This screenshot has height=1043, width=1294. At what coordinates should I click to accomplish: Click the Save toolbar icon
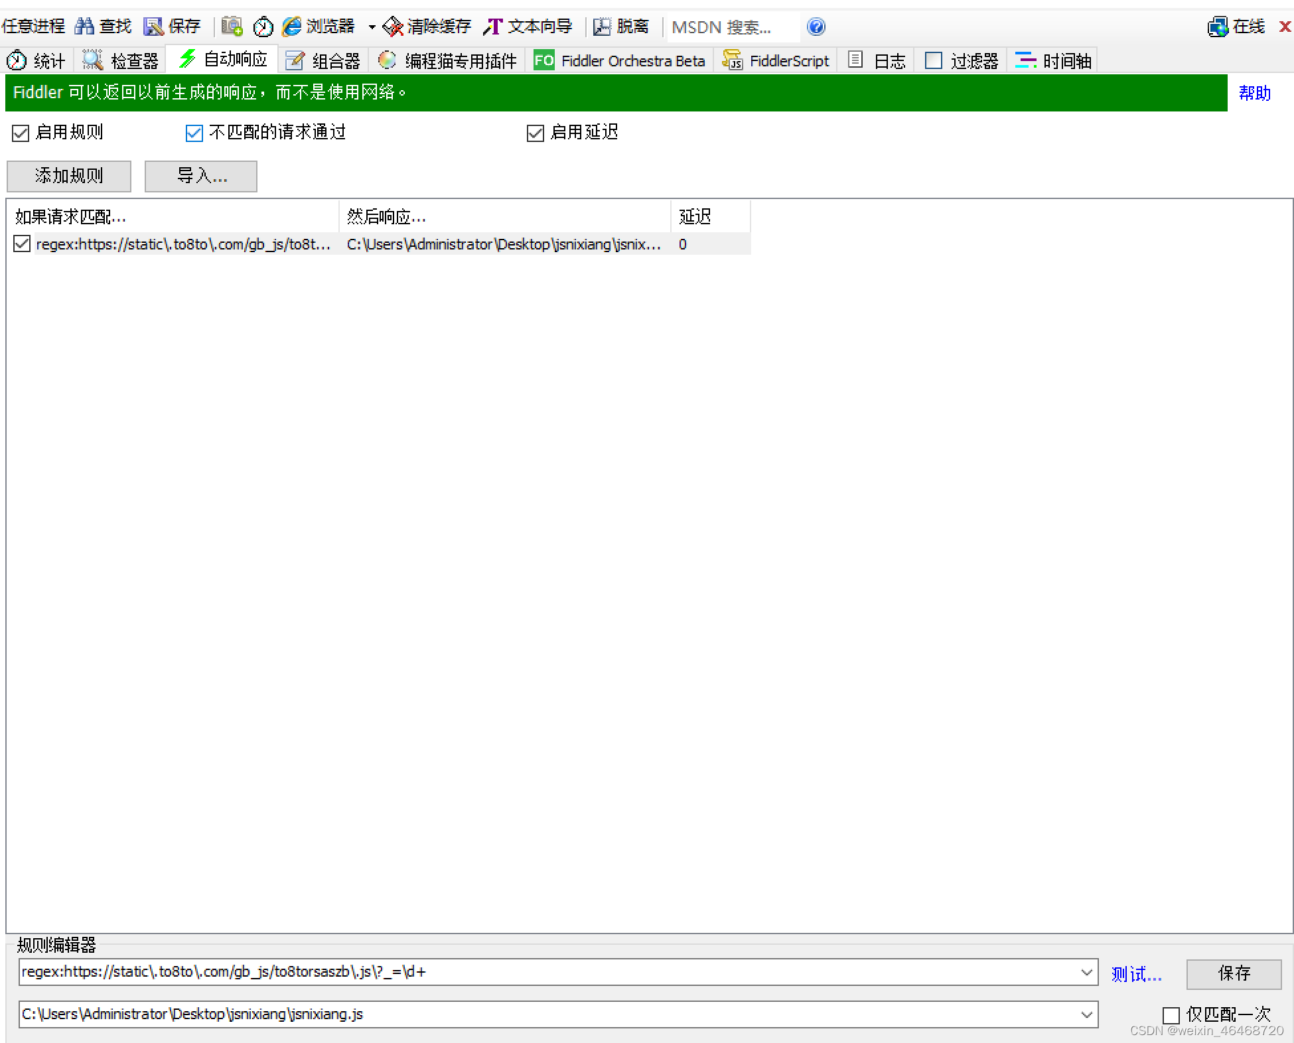click(153, 27)
